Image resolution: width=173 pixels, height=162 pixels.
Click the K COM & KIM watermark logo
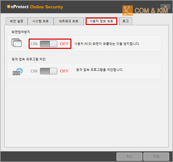[x=145, y=11]
